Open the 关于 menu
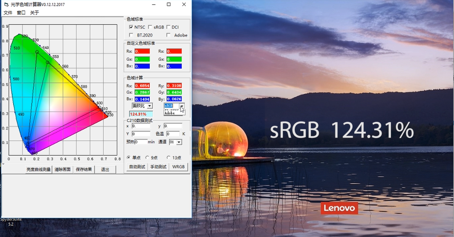 (x=34, y=13)
